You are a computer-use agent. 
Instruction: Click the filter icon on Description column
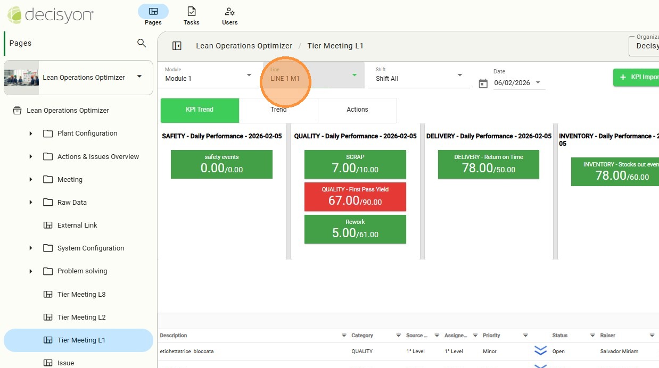pyautogui.click(x=344, y=336)
